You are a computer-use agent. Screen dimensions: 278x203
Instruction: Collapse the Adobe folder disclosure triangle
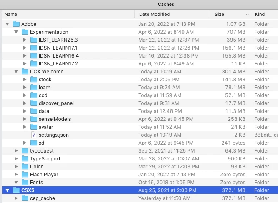pyautogui.click(x=7, y=24)
